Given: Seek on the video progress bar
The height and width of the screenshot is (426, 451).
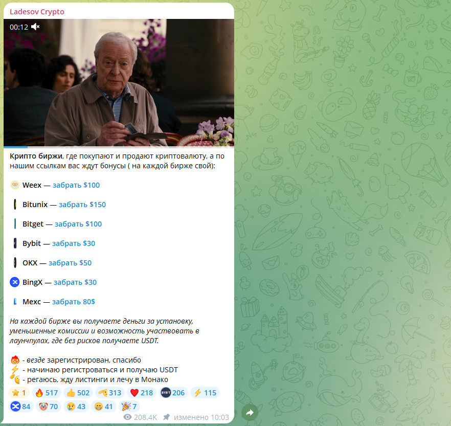Looking at the screenshot, I should 119,147.
